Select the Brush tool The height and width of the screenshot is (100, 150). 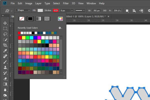tap(5, 62)
